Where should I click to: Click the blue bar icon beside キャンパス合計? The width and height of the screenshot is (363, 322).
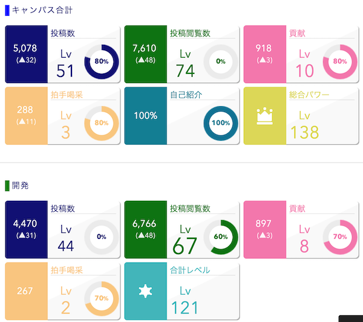[7, 10]
